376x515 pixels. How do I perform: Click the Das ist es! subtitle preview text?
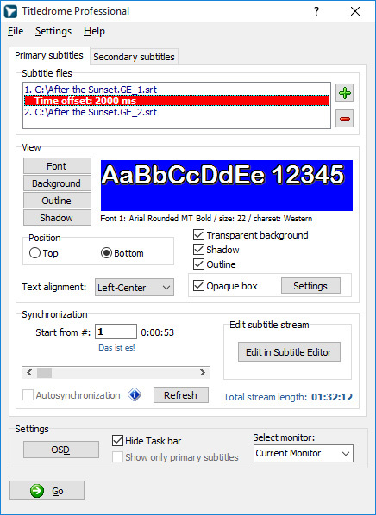coord(116,347)
